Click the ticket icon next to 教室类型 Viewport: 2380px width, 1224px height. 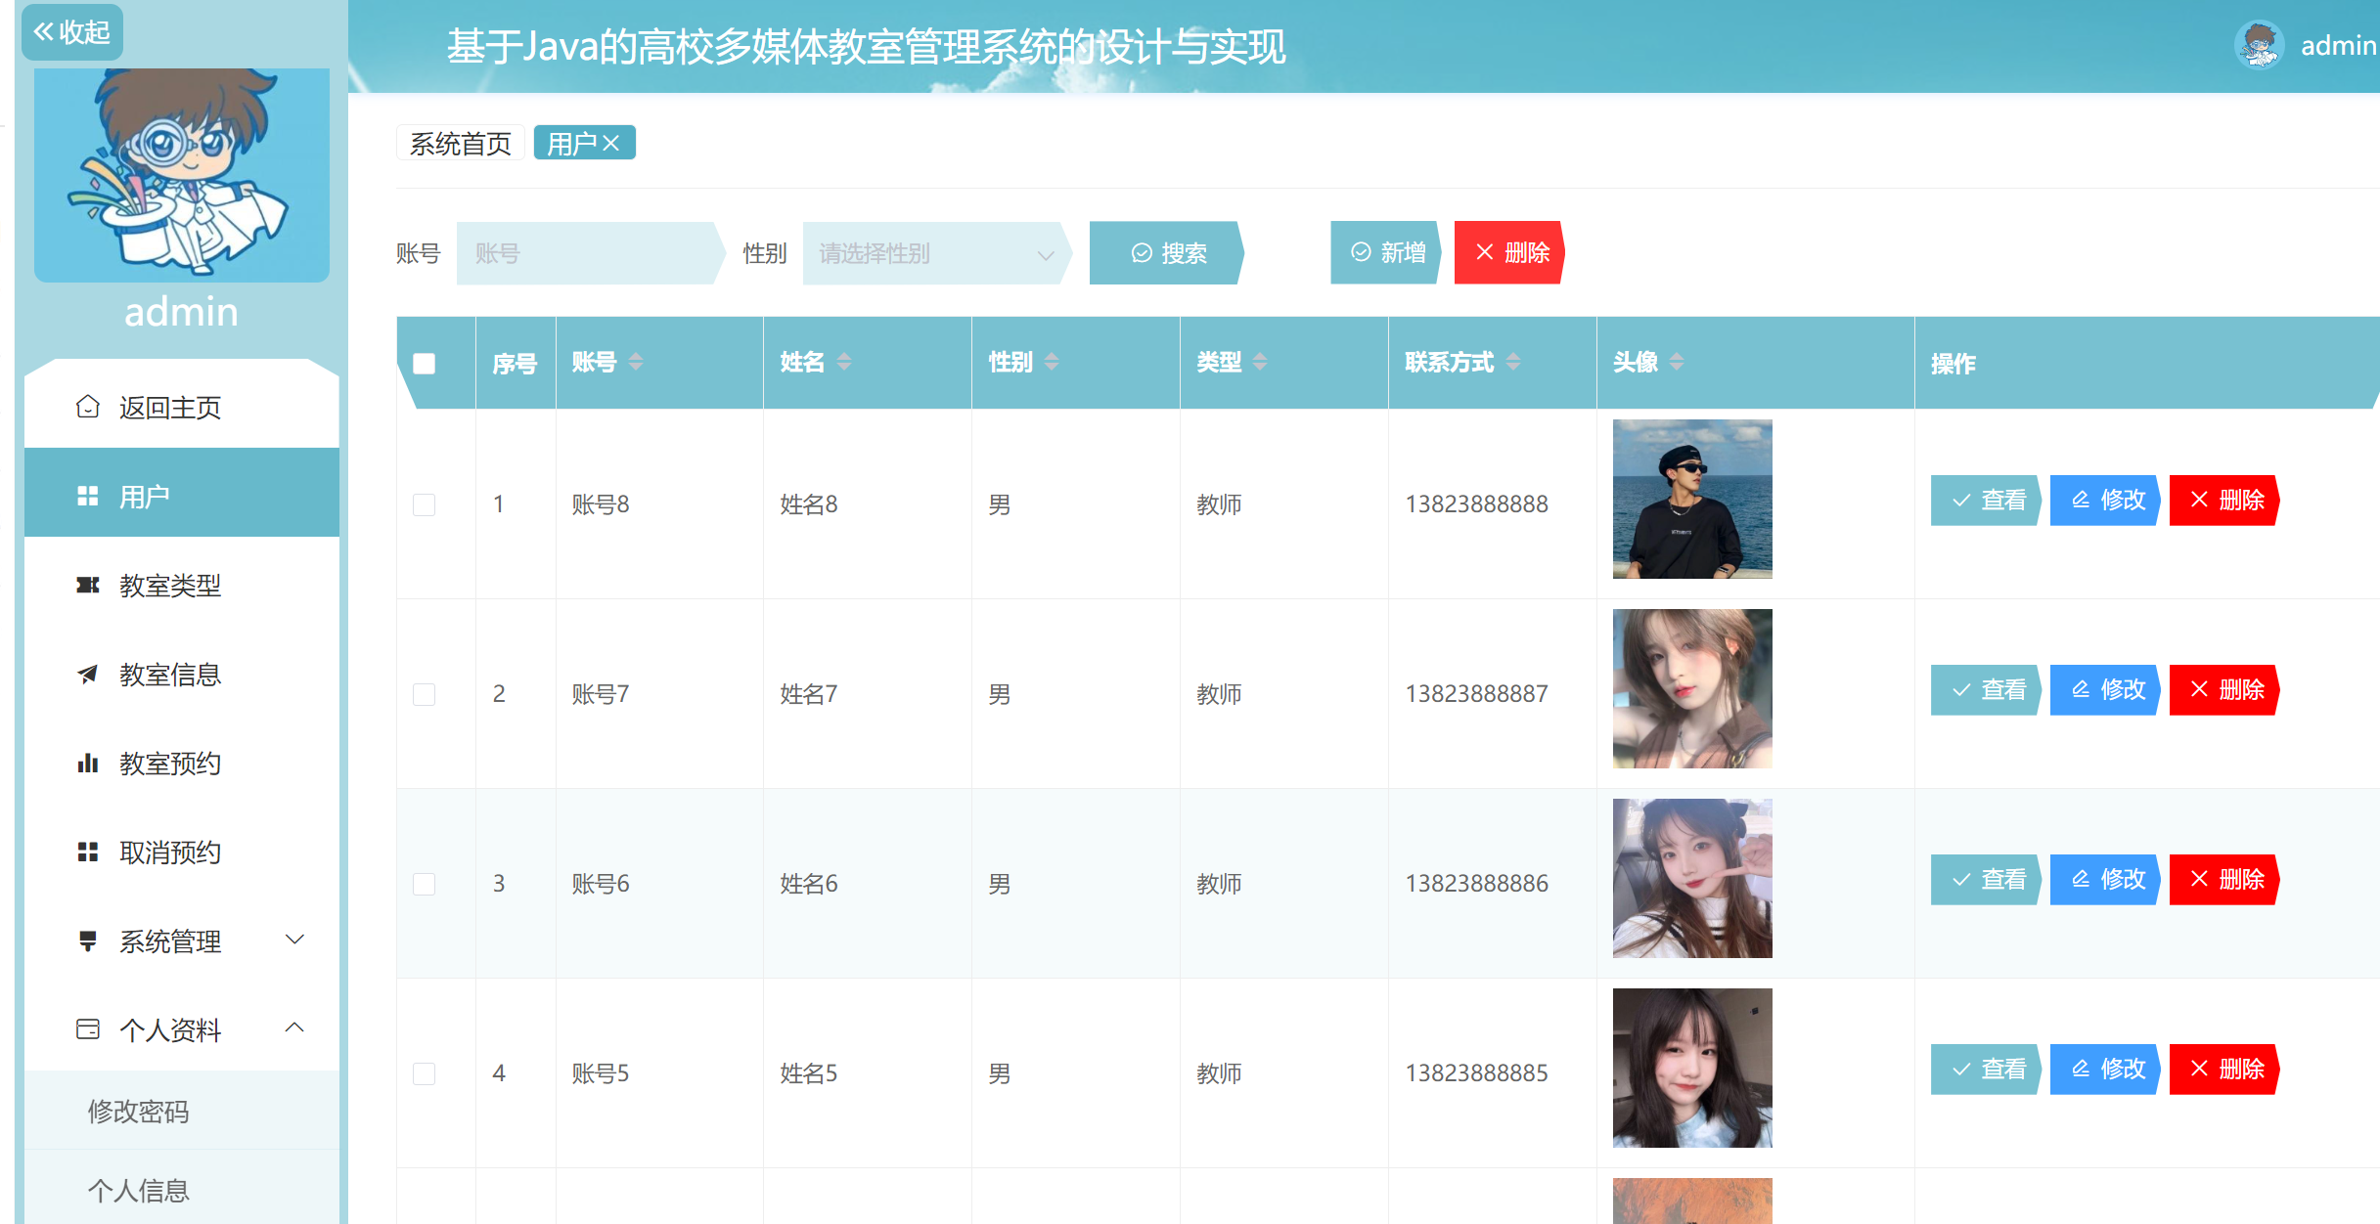[x=88, y=586]
